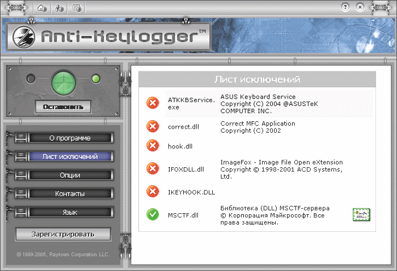Open the home toolbar icon
Viewport: 397px width, 271px height.
42,8
